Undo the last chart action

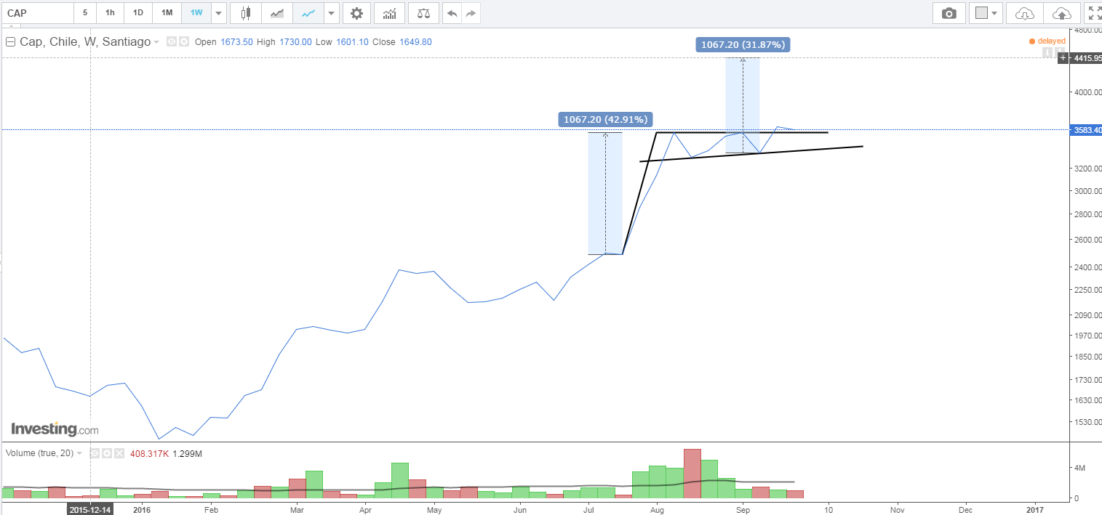tap(452, 13)
